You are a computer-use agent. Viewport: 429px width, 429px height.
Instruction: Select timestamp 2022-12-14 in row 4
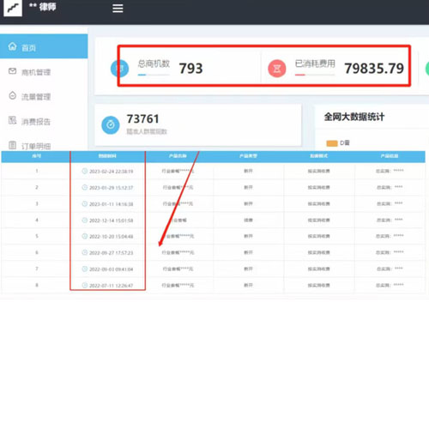(x=112, y=221)
